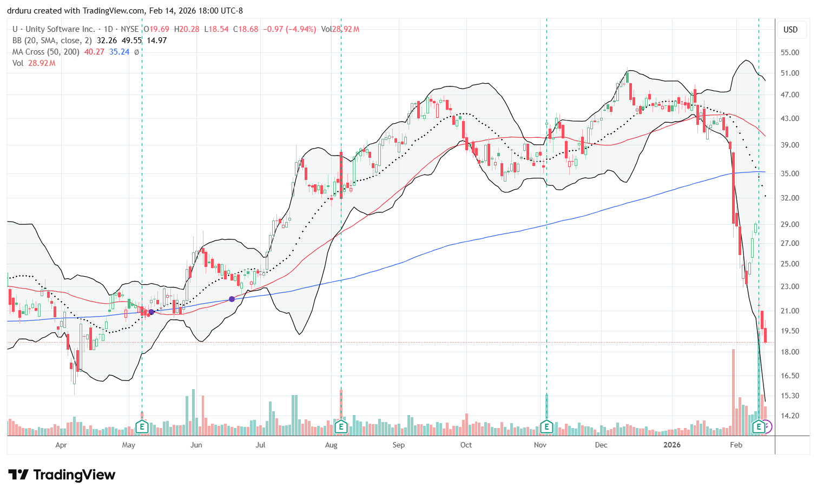Image resolution: width=817 pixels, height=495 pixels.
Task: Toggle the Vol indicator legend entry
Action: [x=18, y=63]
